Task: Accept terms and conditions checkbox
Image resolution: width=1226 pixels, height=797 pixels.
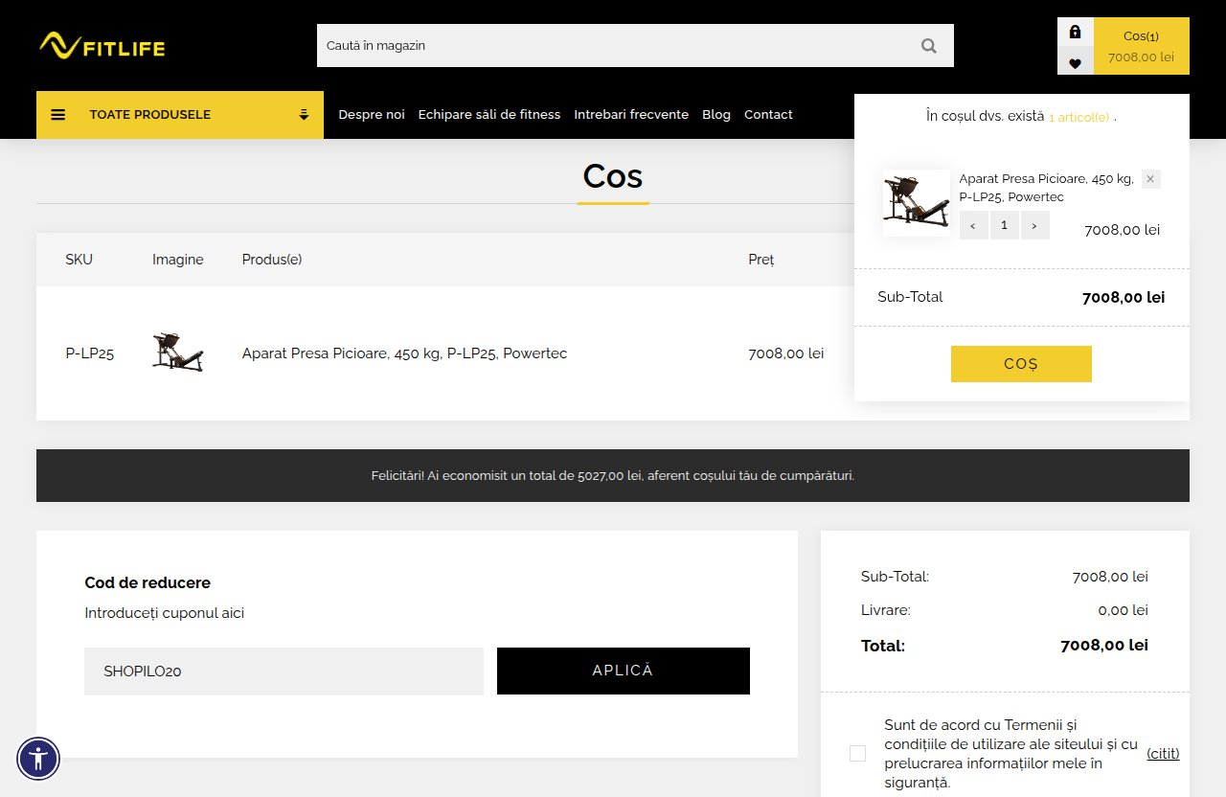Action: (x=857, y=753)
